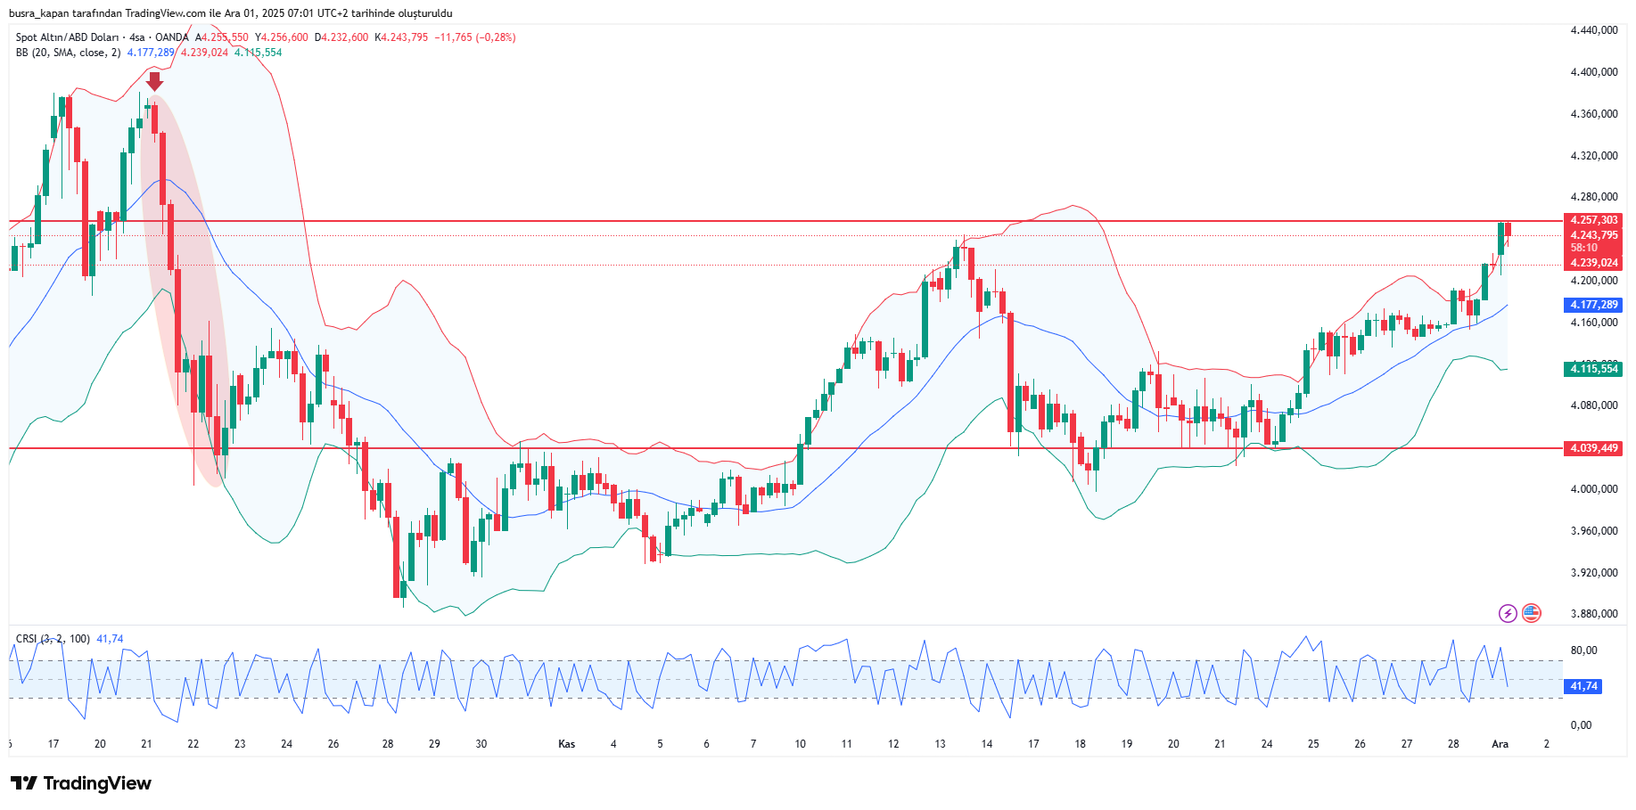
Task: Click the TradingView logo
Action: pyautogui.click(x=81, y=783)
